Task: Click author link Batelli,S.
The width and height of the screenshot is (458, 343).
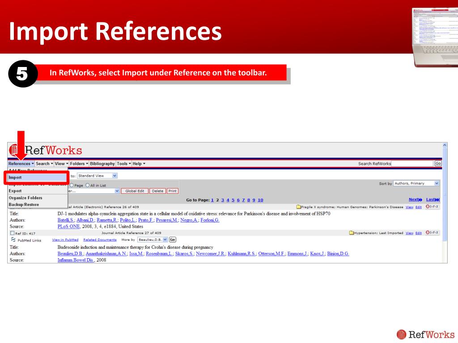Action: tap(66, 220)
